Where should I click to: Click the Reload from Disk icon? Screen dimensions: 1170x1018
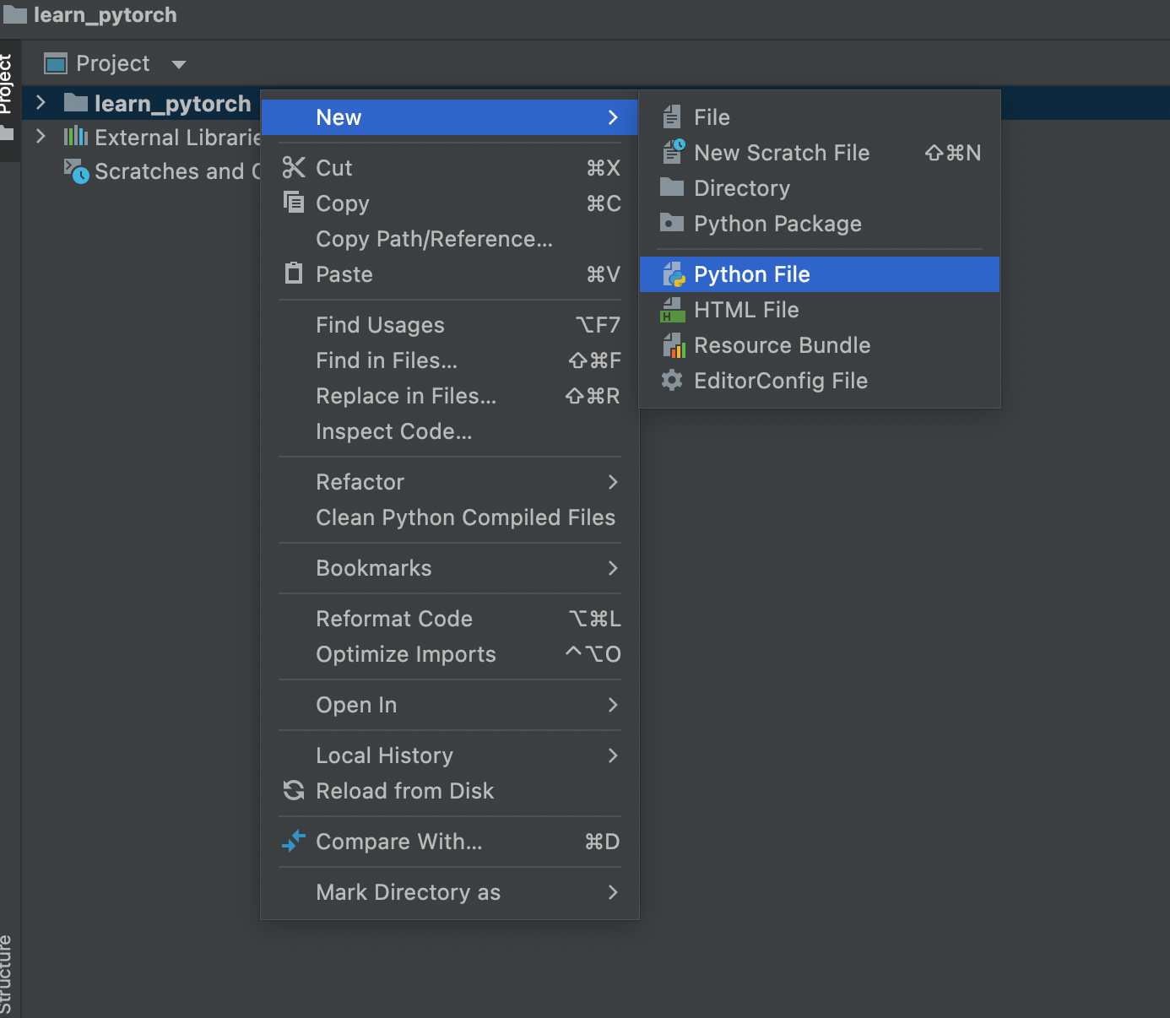coord(294,791)
